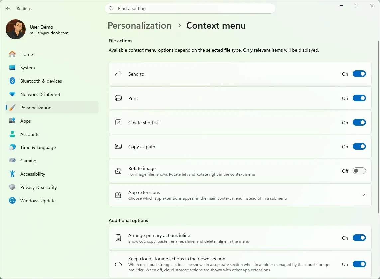Click the user profile avatar picture
380x279 pixels.
(16, 29)
